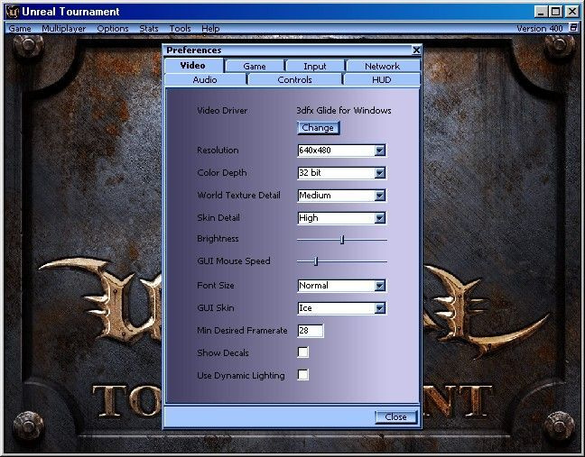
Task: Close the Unreal Tournament window
Action: (572, 12)
